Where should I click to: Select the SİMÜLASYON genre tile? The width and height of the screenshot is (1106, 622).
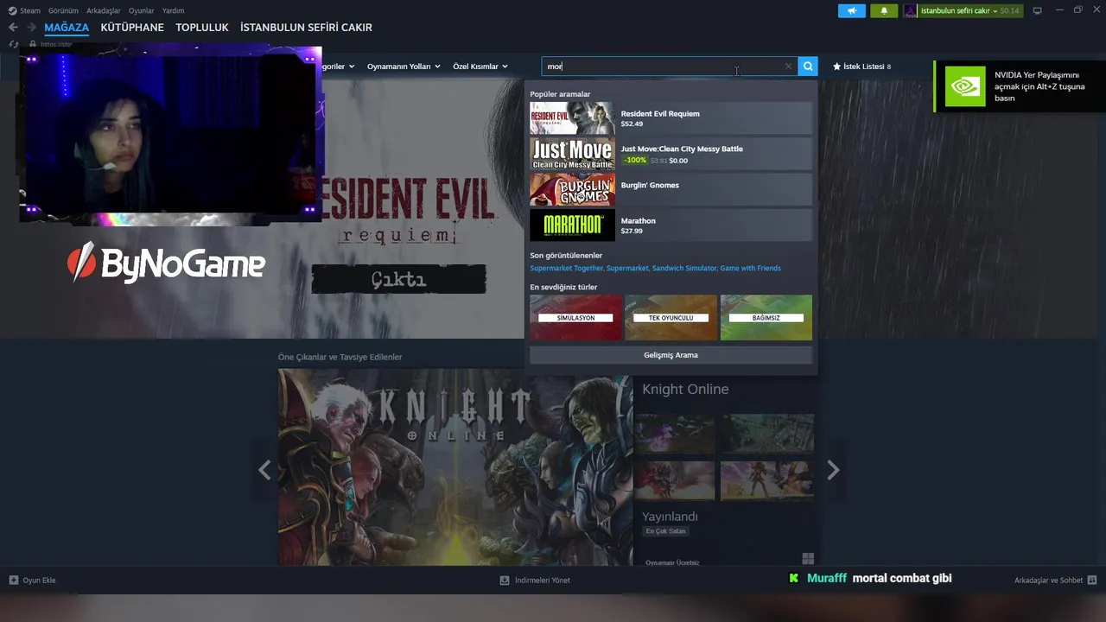coord(575,317)
